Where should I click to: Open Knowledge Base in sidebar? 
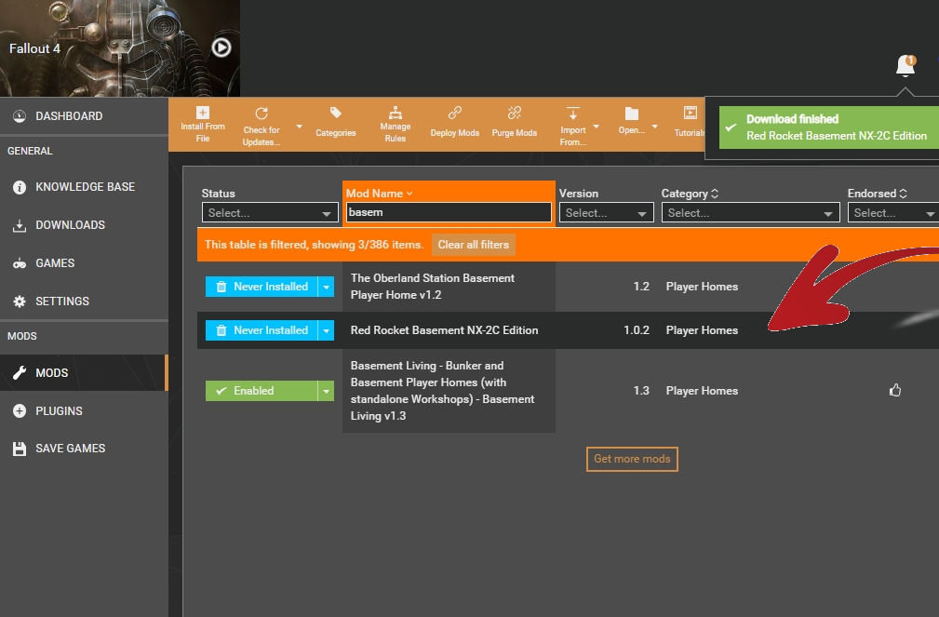(x=84, y=187)
